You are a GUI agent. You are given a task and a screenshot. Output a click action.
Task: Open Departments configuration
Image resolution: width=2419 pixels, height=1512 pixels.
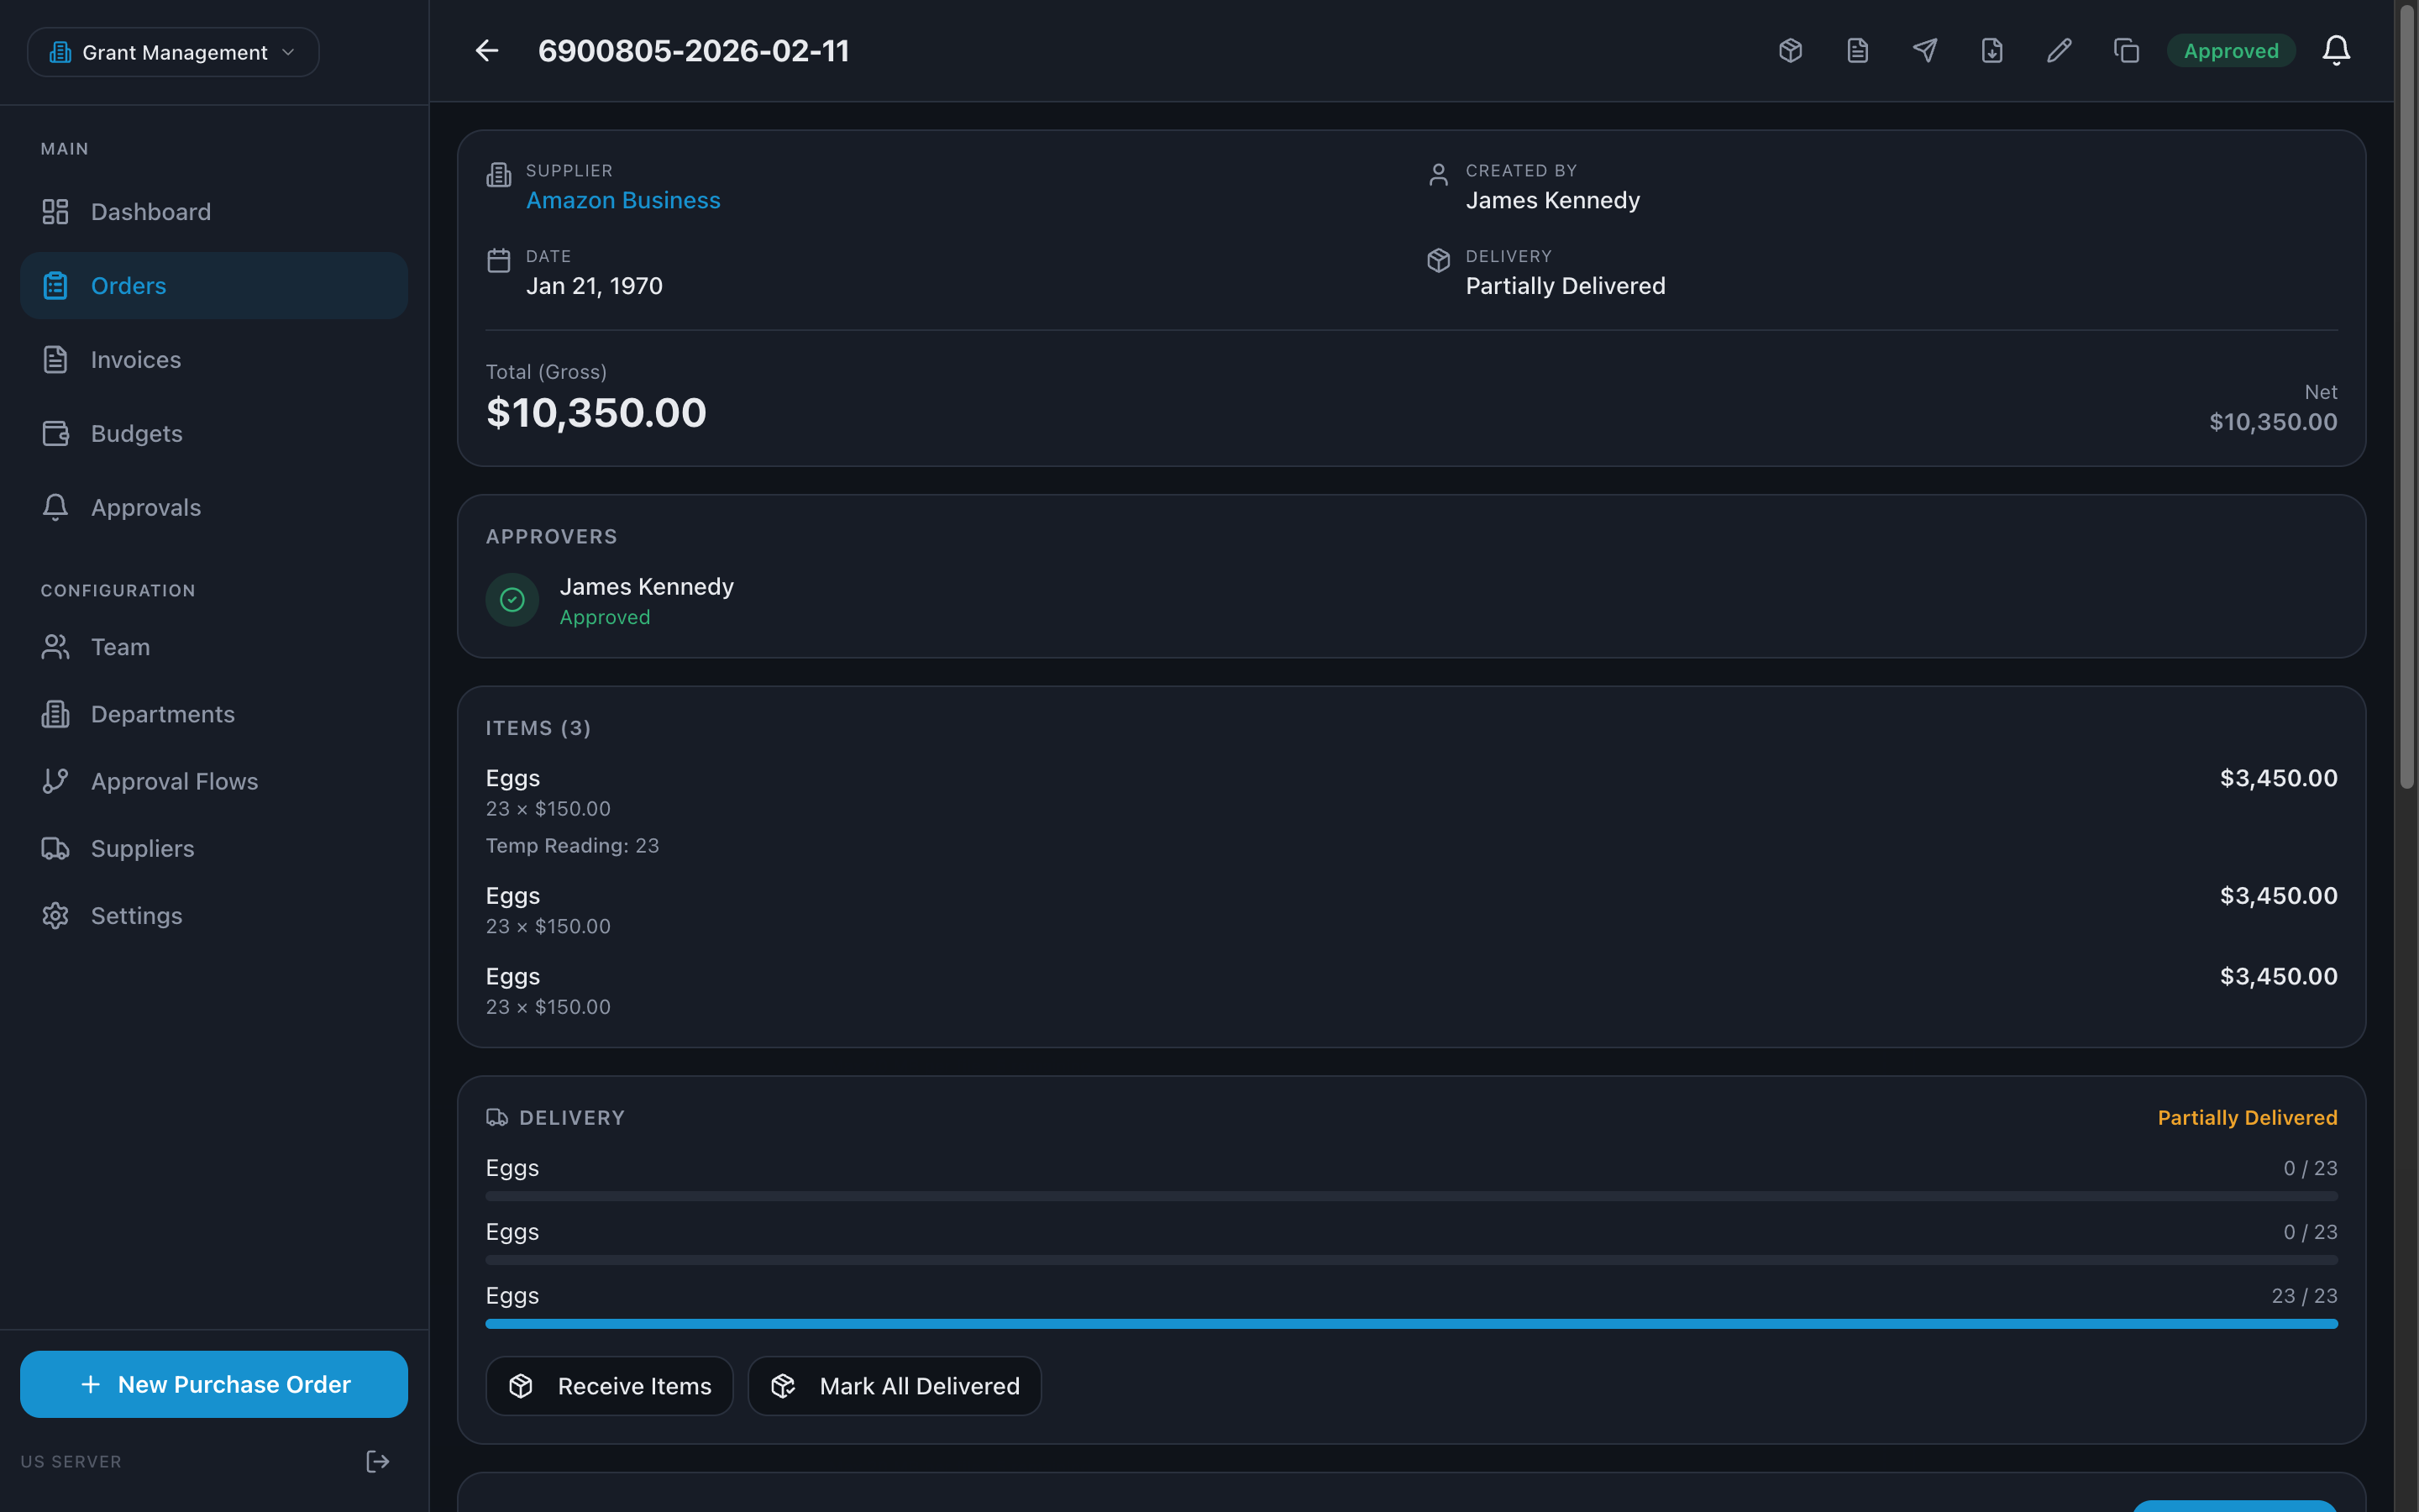[x=214, y=714]
